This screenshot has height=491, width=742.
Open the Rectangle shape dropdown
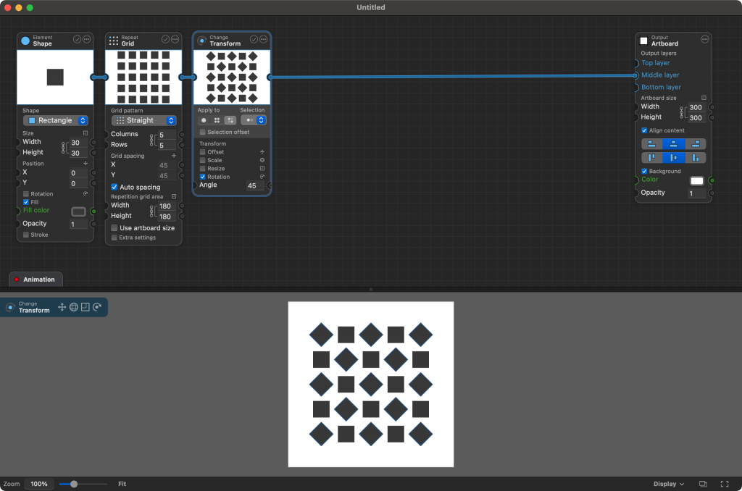pos(55,120)
